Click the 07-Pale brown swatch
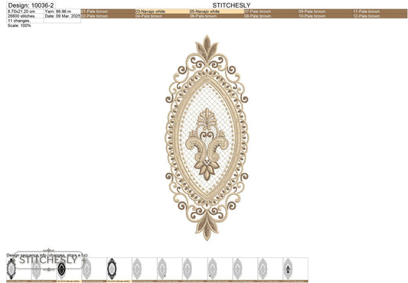The height and width of the screenshot is (283, 408). [x=271, y=11]
